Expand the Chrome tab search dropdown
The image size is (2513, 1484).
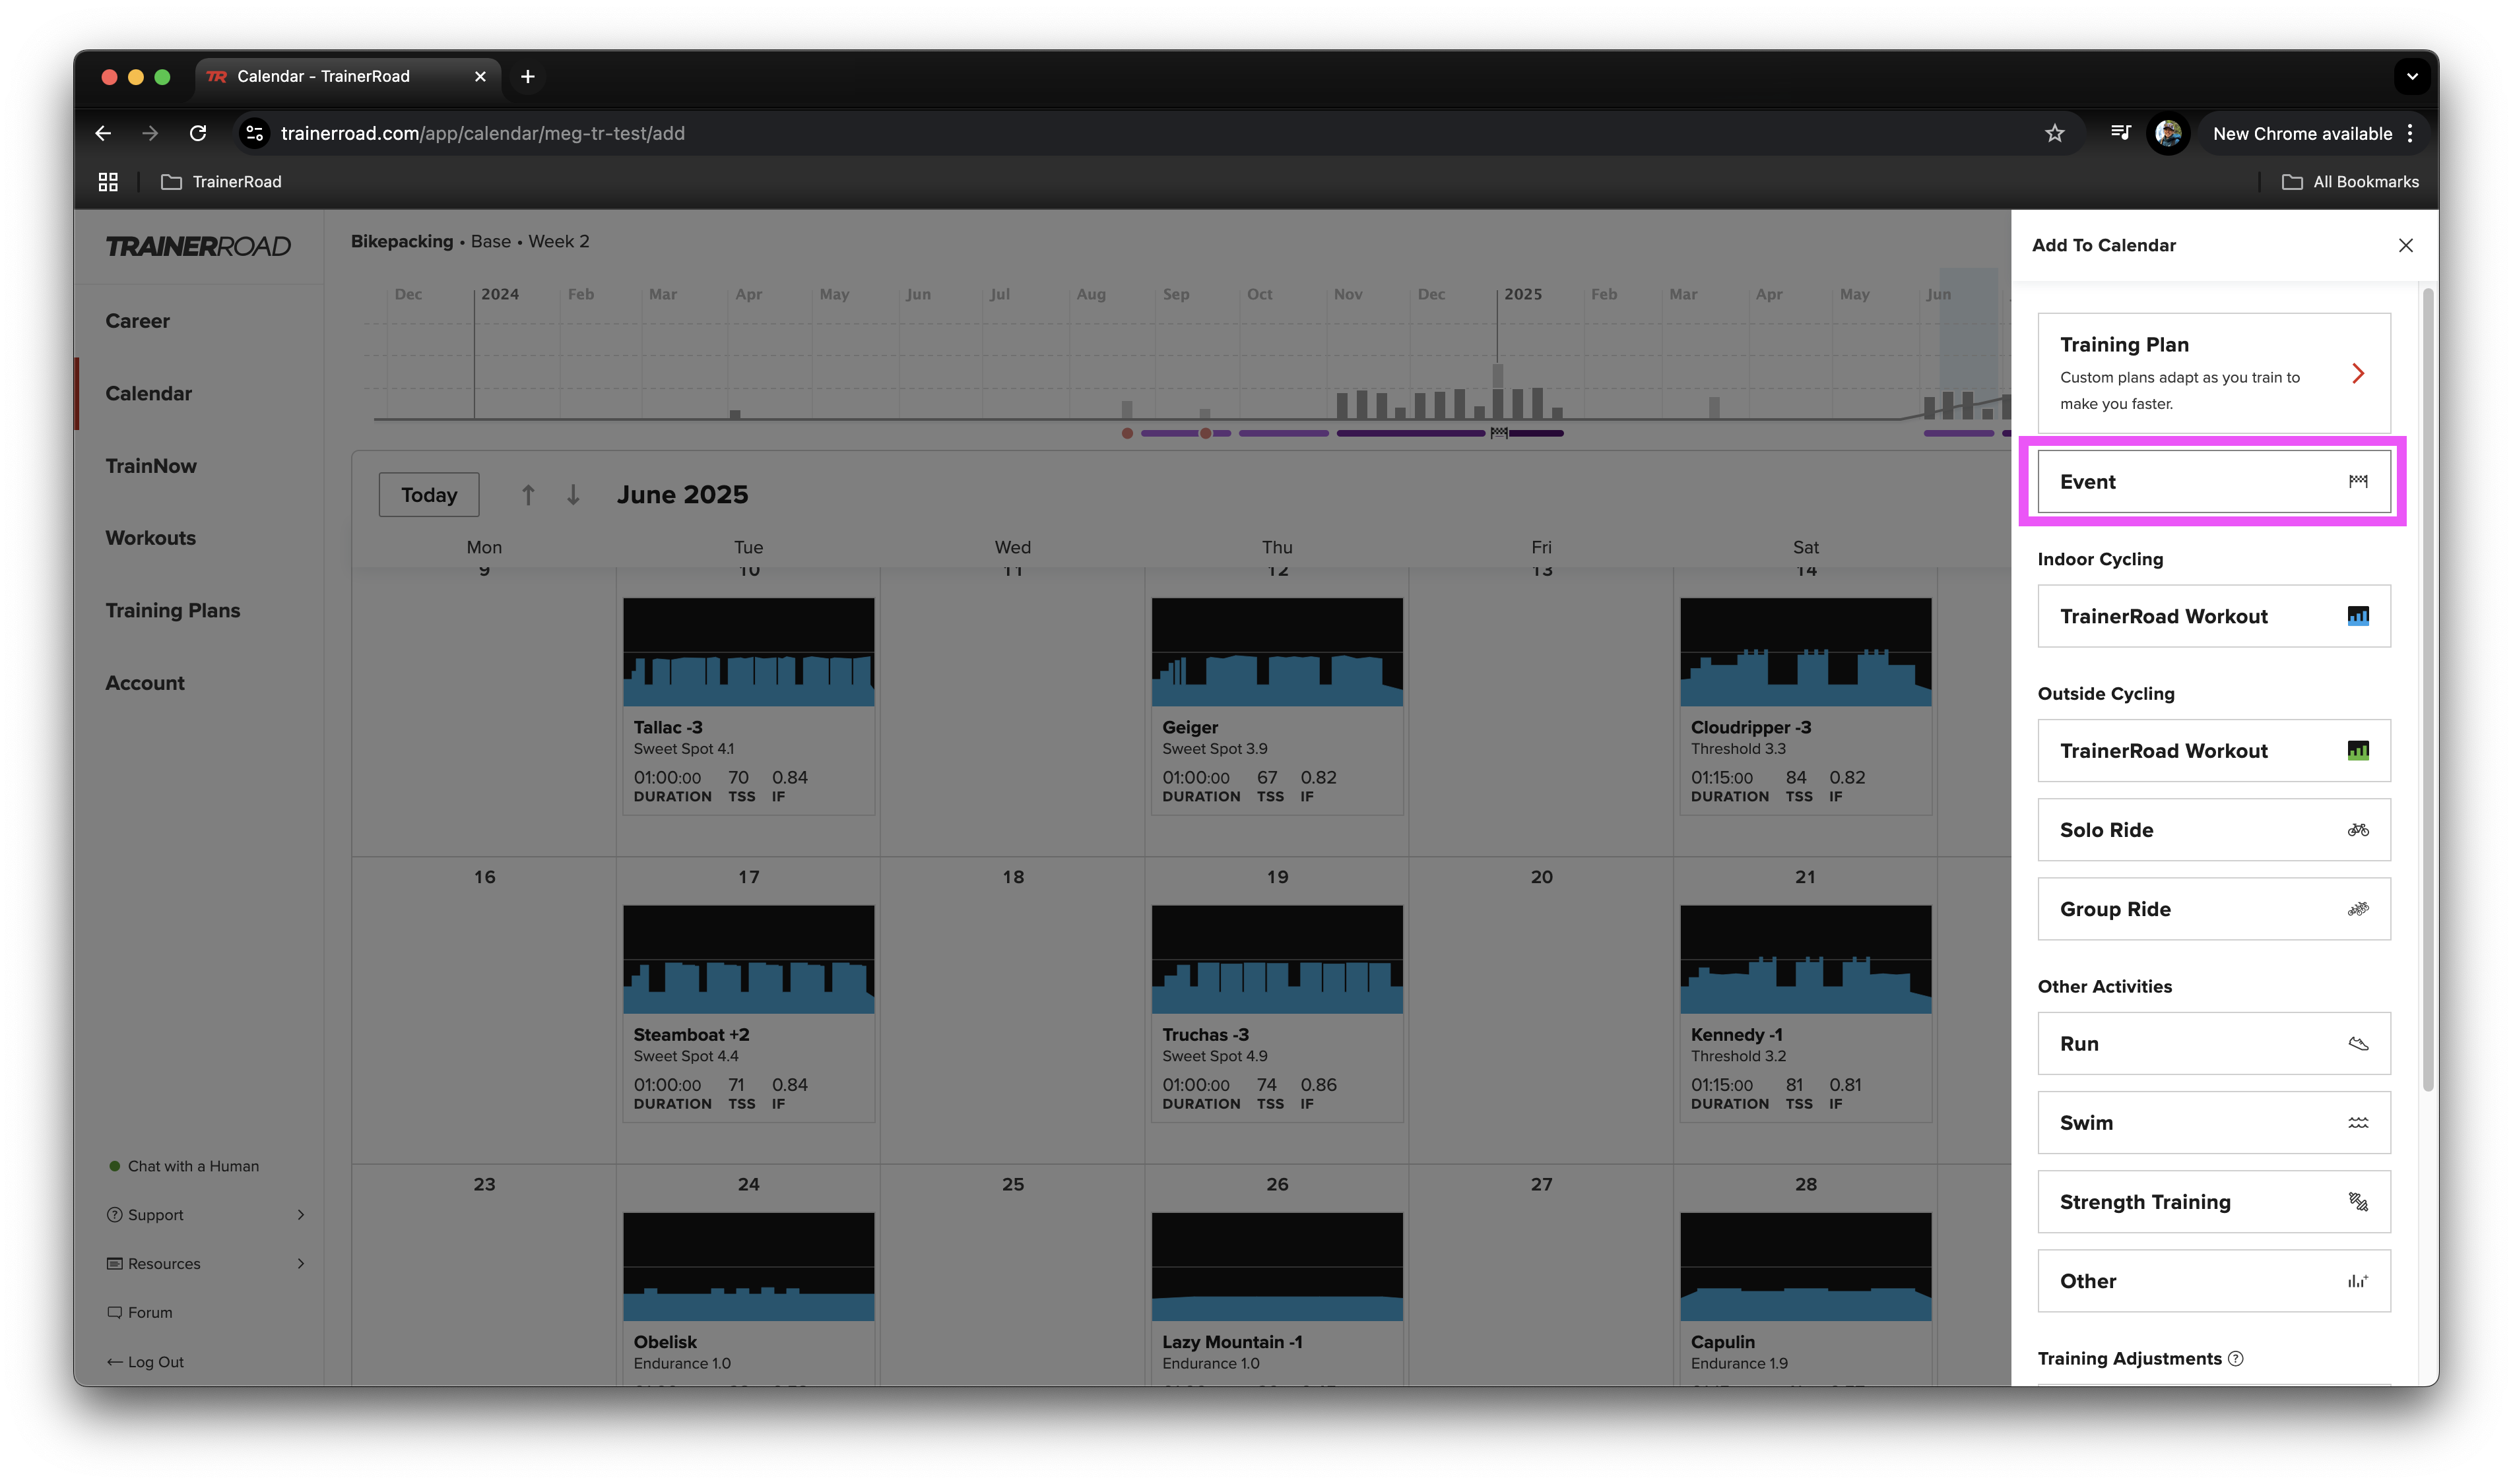[2412, 76]
